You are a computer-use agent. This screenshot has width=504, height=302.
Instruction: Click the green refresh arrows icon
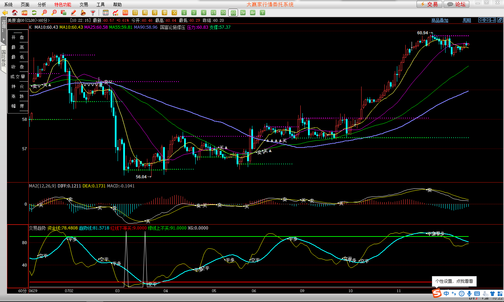34,13
